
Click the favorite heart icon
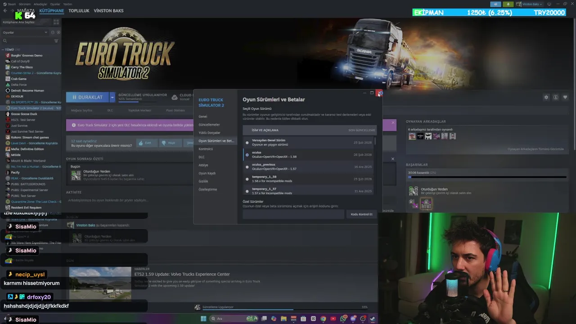point(565,97)
